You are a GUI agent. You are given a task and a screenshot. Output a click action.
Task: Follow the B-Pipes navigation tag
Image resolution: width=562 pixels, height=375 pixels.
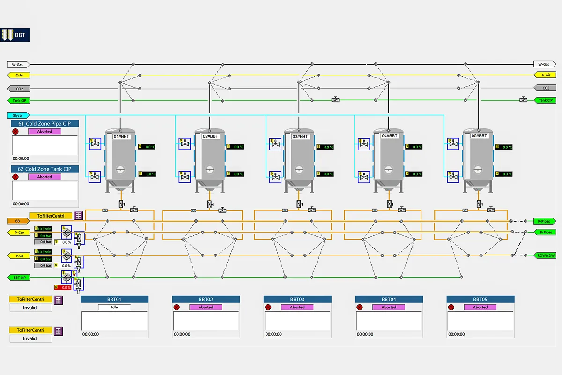coord(545,232)
